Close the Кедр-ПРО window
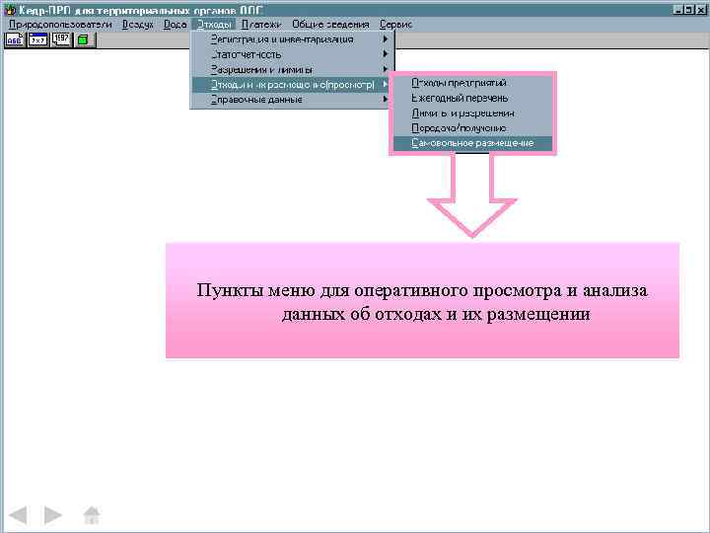 pos(701,9)
